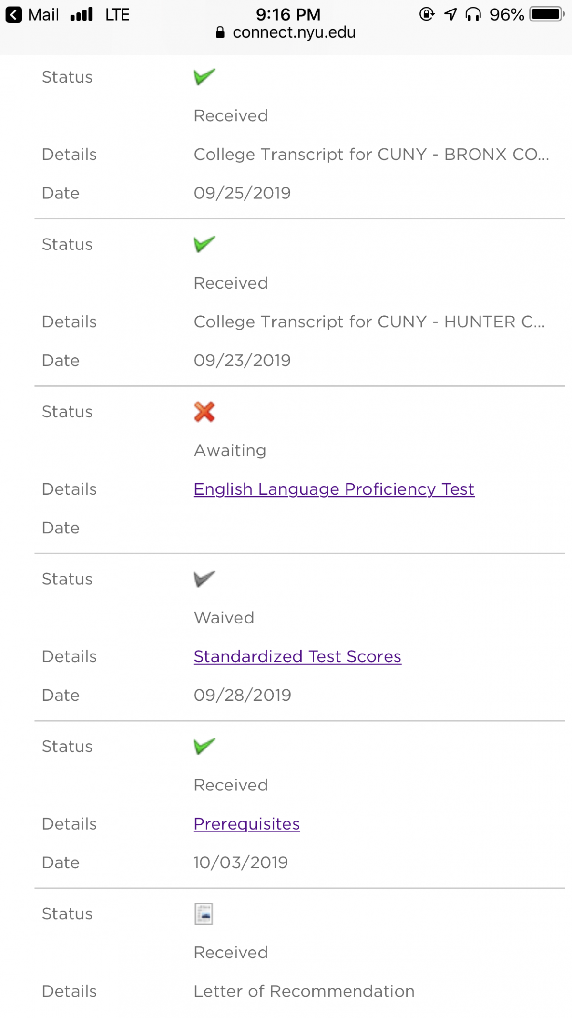This screenshot has height=1018, width=572.
Task: Tap the green checkmark for Prerequisites
Action: (x=204, y=746)
